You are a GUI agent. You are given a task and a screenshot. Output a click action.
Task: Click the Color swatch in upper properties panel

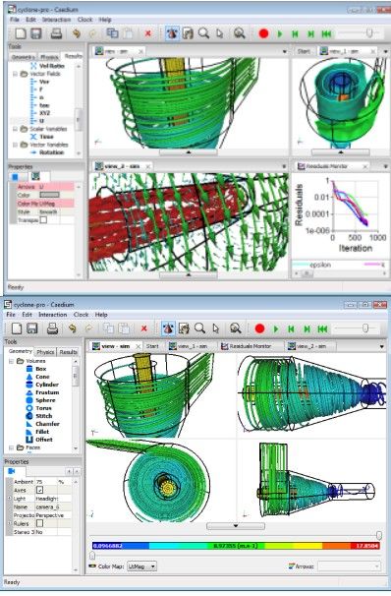click(x=50, y=195)
